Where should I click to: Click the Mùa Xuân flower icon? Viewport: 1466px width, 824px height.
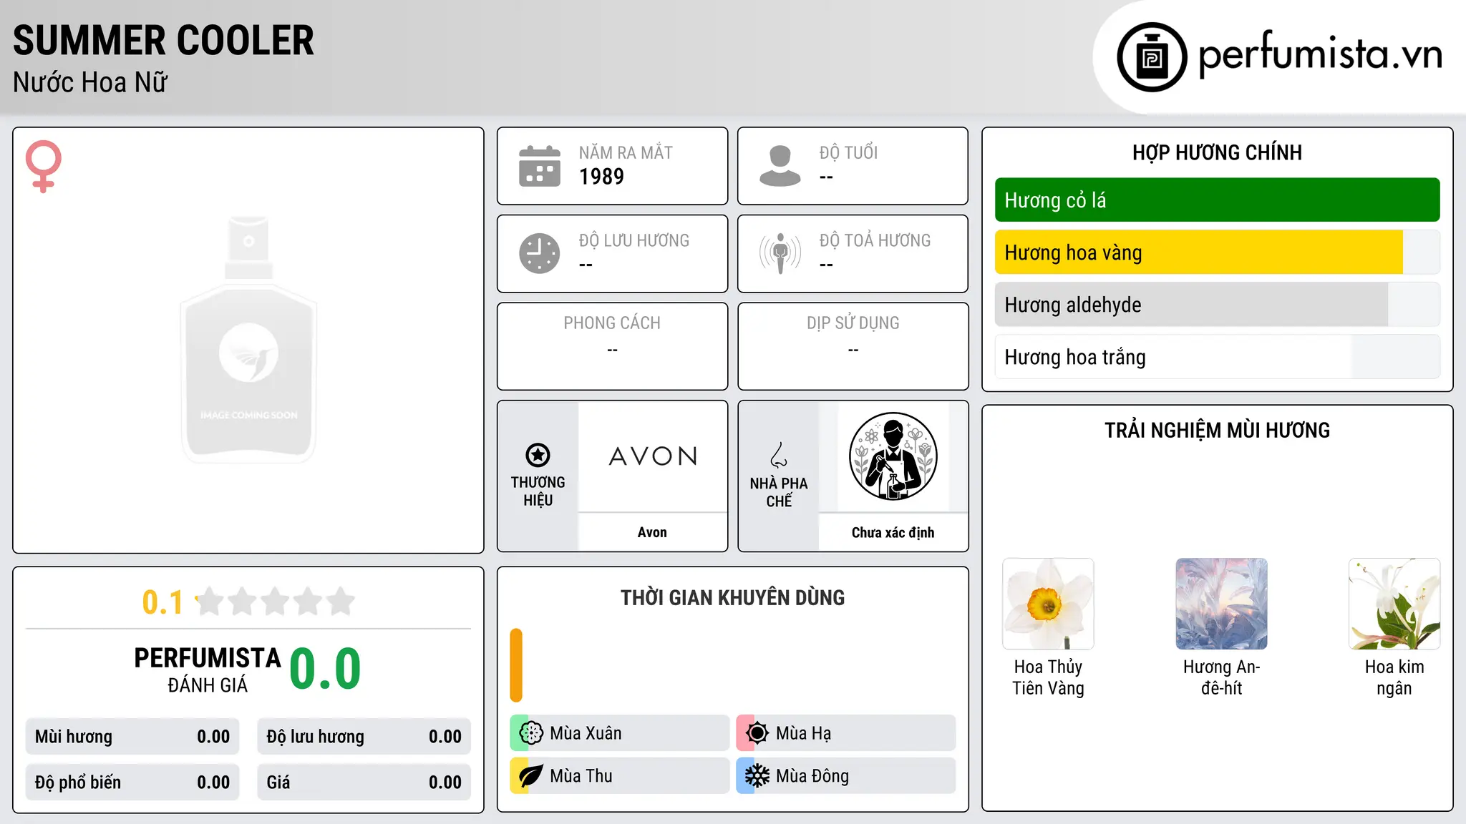pos(531,733)
